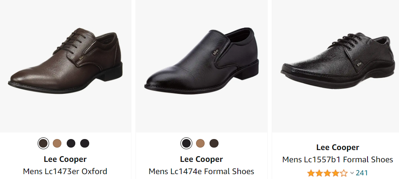
Task: Open Mens Lc1474e Formal Shoes title
Action: click(201, 171)
